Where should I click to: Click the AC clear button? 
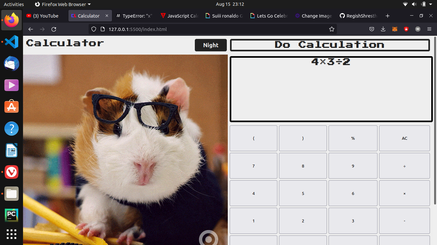coord(404,138)
